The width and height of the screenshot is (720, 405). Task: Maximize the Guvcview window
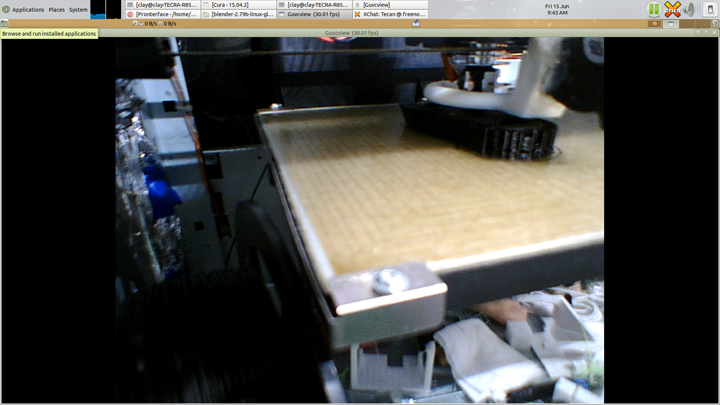[706, 33]
